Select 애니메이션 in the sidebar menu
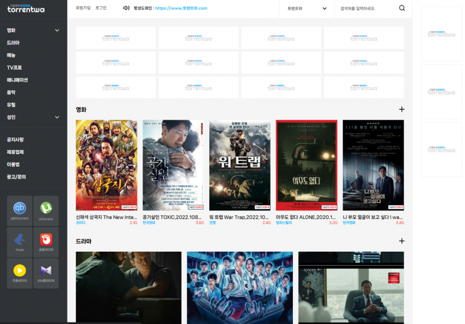Viewport: 465px width, 324px height. click(x=17, y=80)
